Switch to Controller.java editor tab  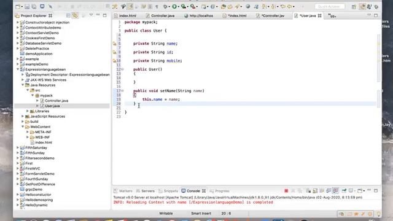click(160, 15)
